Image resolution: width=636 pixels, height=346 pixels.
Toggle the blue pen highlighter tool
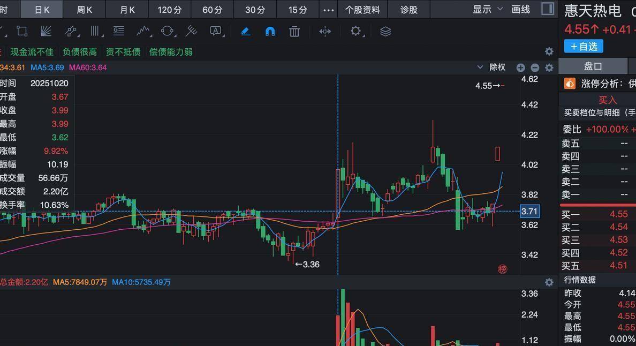(246, 31)
